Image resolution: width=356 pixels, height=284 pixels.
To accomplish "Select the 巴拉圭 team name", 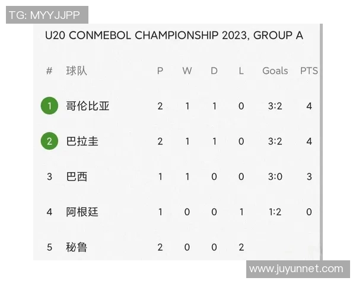I will (x=82, y=141).
